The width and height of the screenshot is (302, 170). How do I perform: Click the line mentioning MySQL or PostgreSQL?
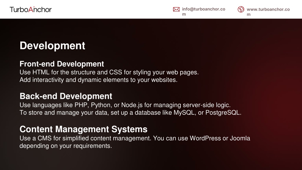(x=130, y=113)
